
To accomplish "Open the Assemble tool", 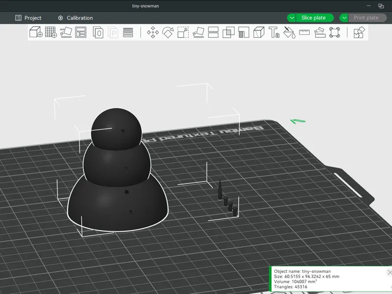I will click(320, 32).
